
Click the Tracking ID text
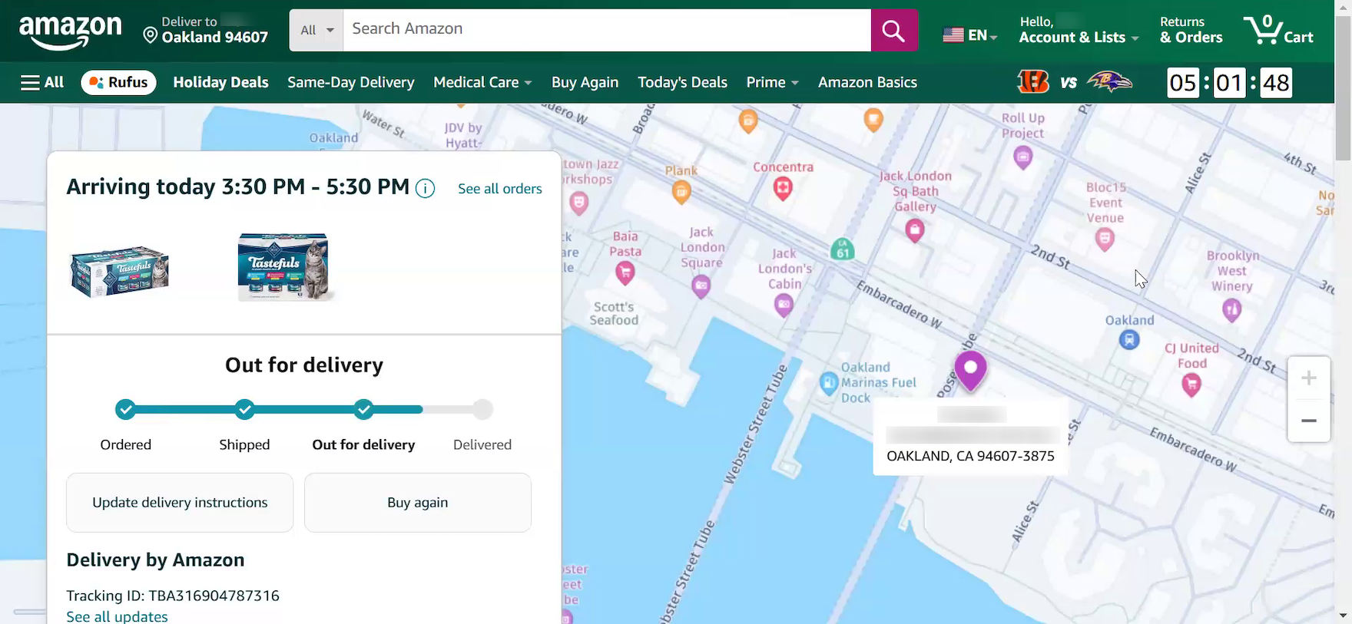[173, 596]
